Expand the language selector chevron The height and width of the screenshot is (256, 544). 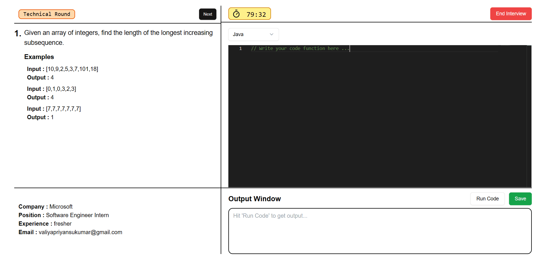(271, 34)
